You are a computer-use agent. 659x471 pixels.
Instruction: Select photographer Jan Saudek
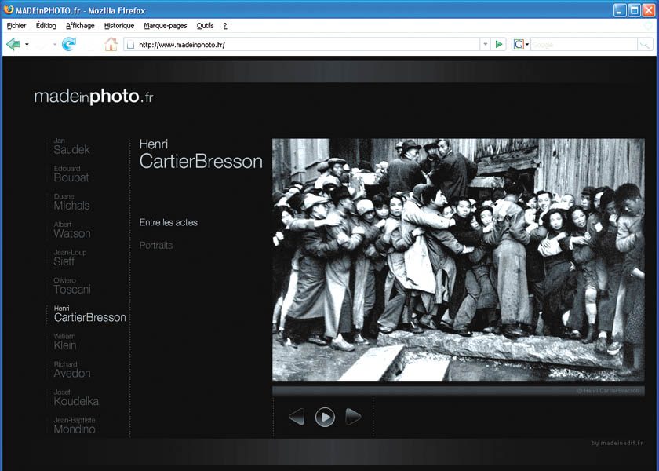71,146
